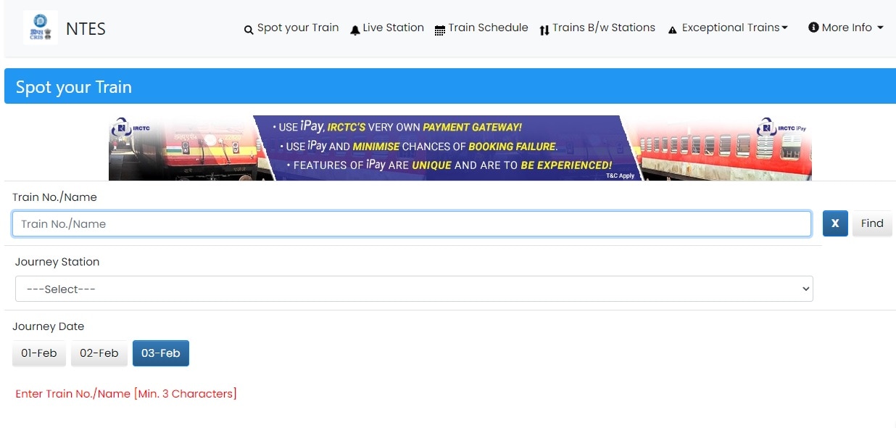The height and width of the screenshot is (428, 896).
Task: Select journey date 03-Feb
Action: click(x=161, y=353)
